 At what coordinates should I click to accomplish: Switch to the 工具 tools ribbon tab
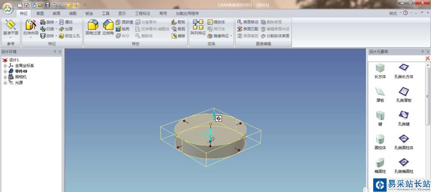pos(106,13)
